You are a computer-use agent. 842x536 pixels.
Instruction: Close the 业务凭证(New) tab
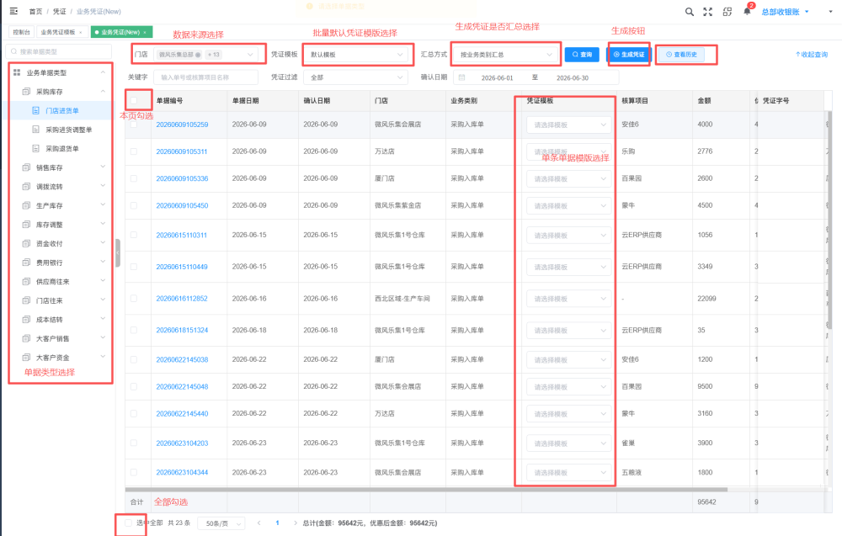point(145,32)
